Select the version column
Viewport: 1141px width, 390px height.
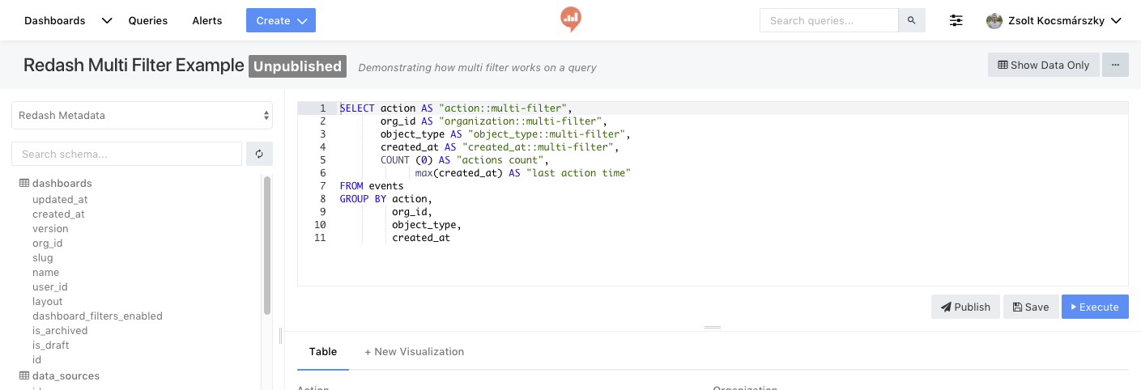[x=50, y=229]
